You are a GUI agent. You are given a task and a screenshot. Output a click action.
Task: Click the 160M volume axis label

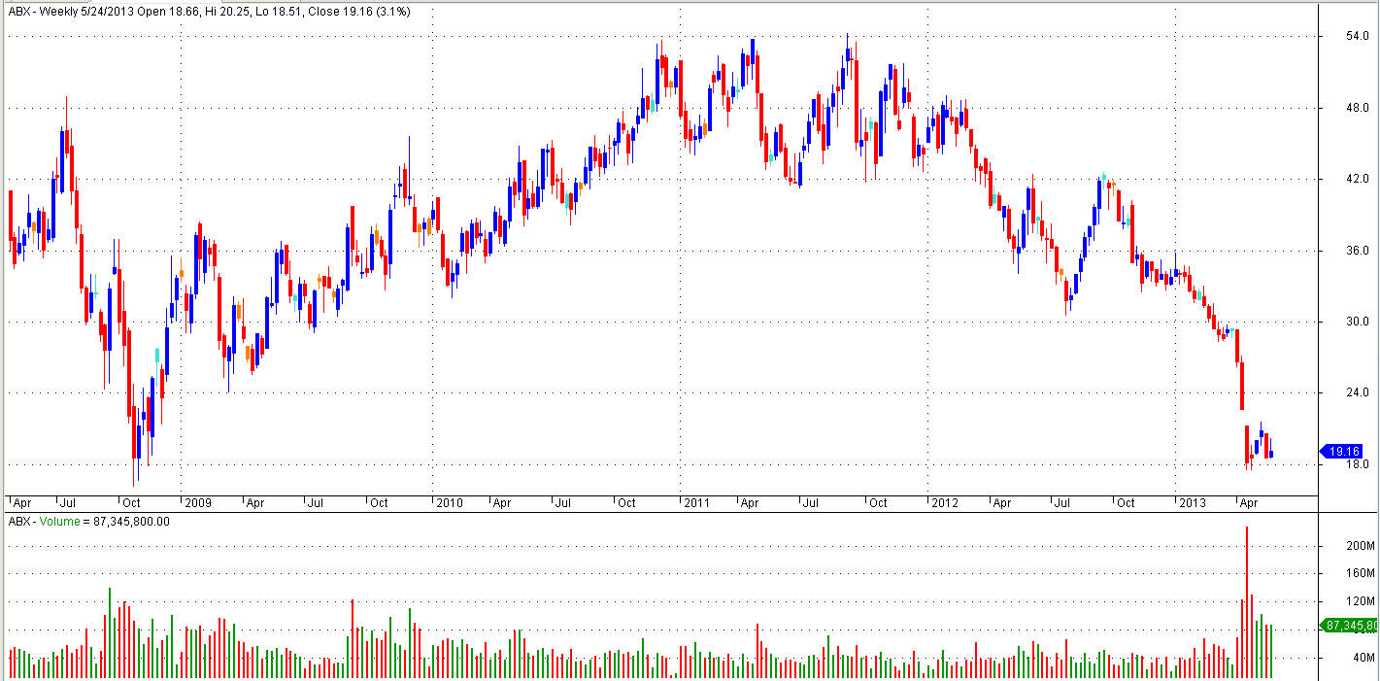(1360, 573)
